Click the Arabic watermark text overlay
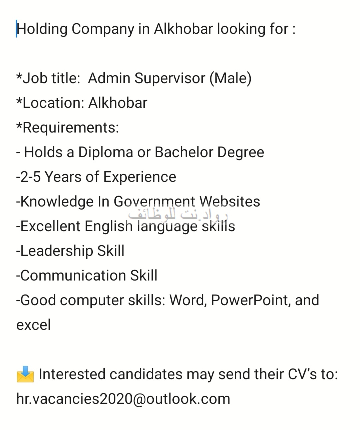 coord(178,214)
